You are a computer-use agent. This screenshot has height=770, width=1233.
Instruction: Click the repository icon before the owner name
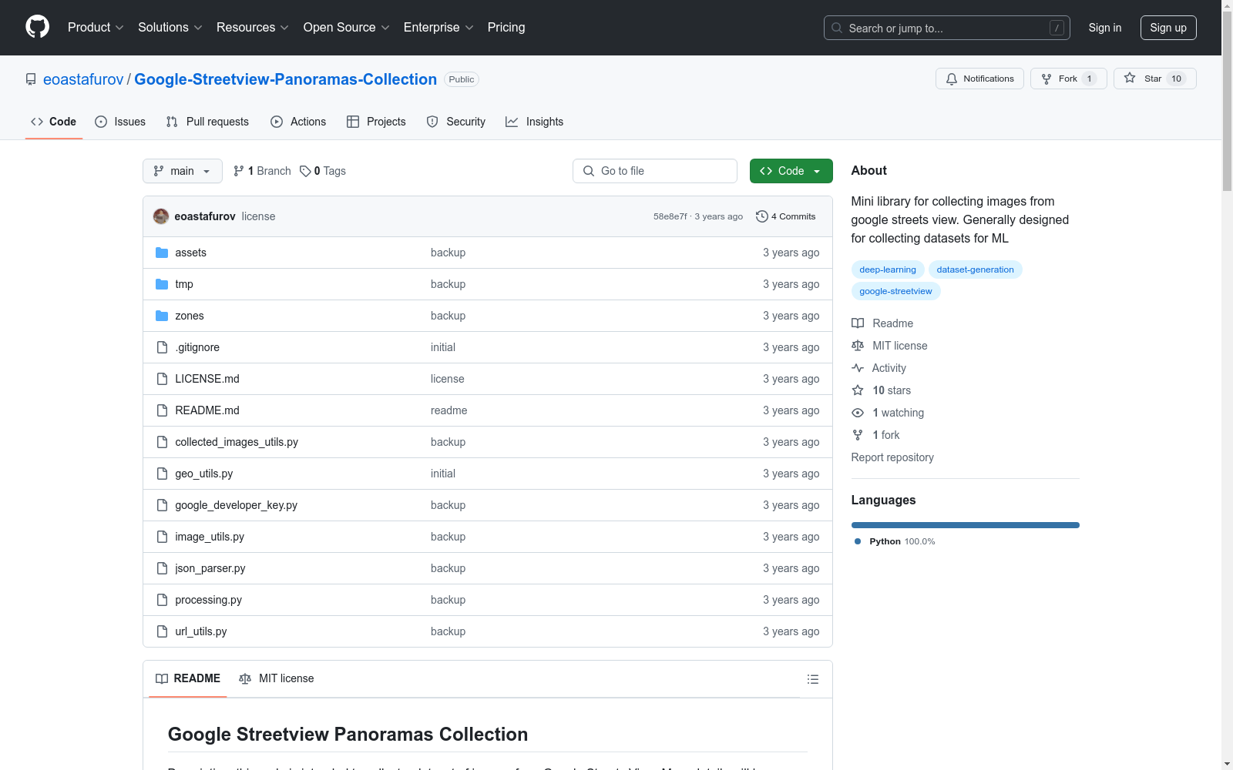coord(31,79)
